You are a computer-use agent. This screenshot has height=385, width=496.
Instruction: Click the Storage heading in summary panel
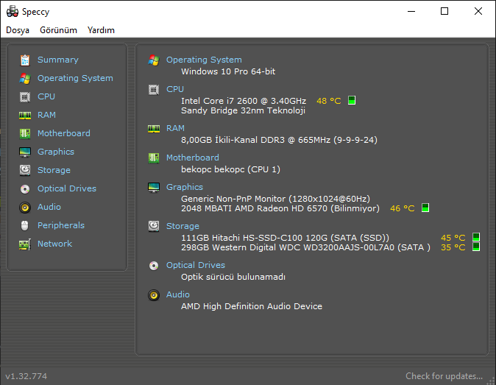183,226
